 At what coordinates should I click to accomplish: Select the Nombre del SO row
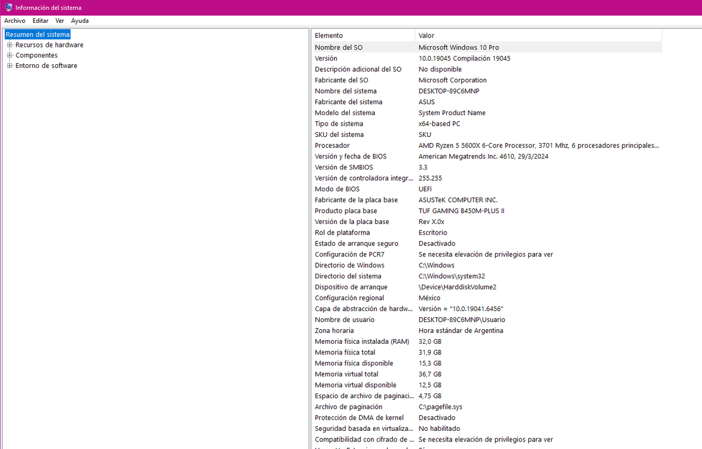point(487,47)
